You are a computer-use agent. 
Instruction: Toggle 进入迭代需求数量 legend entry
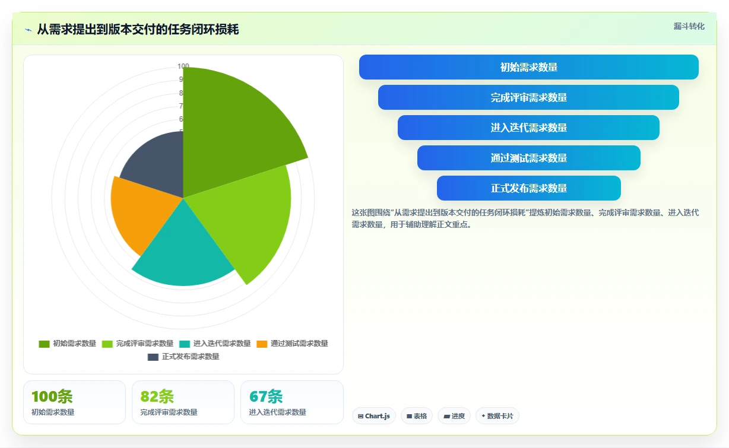(215, 344)
